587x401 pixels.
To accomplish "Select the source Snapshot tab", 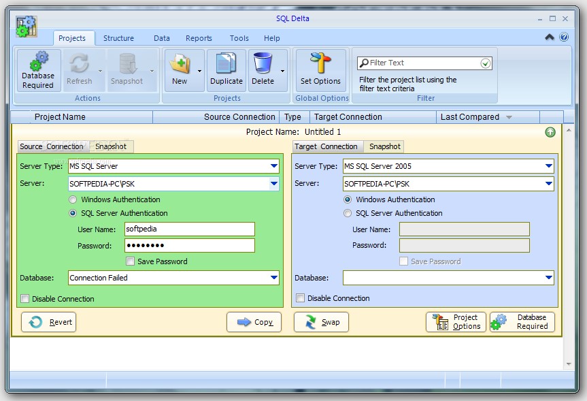I will pyautogui.click(x=111, y=146).
